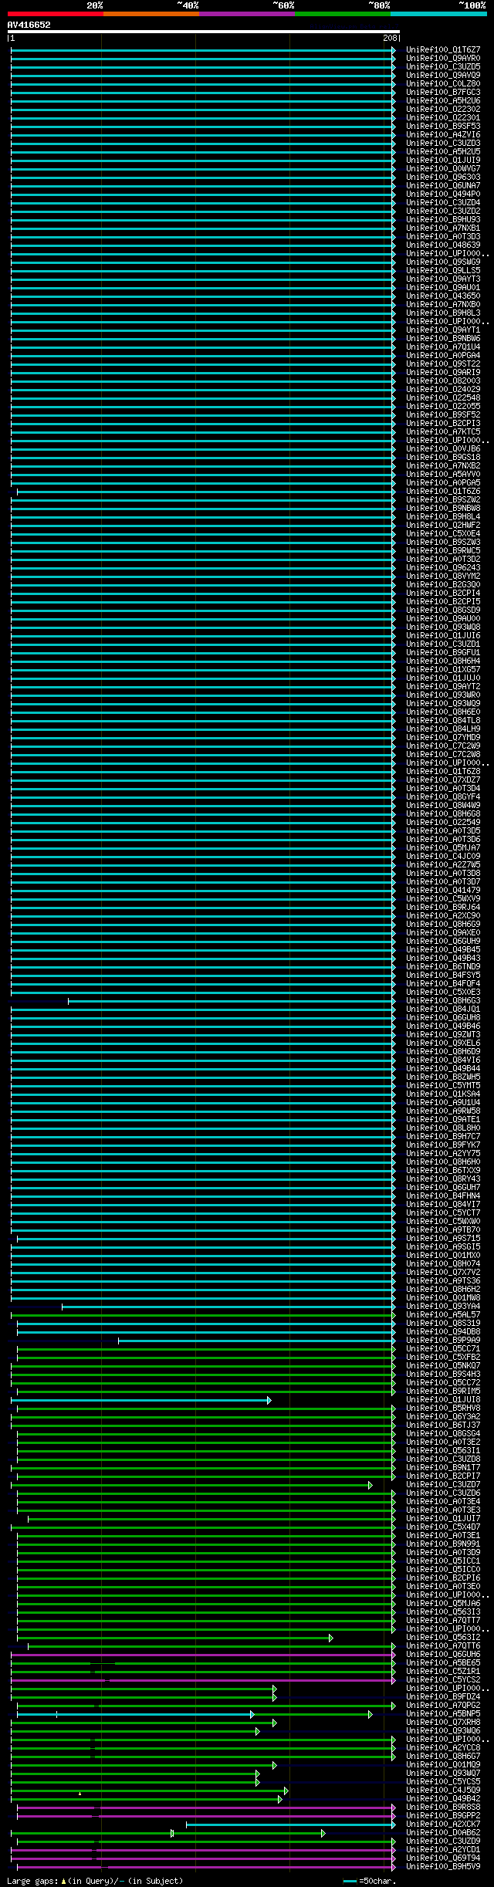The height and width of the screenshot is (1887, 494).
Task: Click the white query sequence bar
Action: 204,32
